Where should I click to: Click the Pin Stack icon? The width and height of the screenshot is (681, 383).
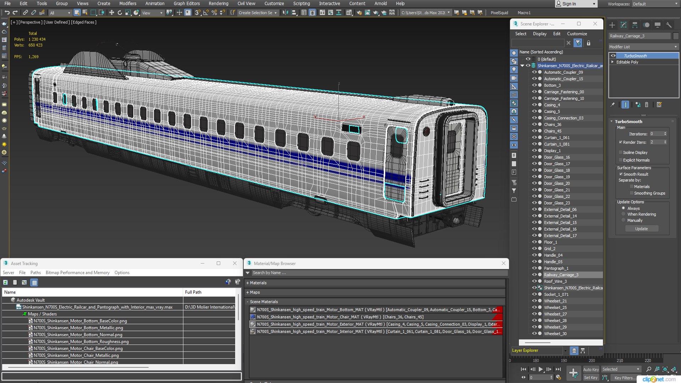[x=613, y=105]
